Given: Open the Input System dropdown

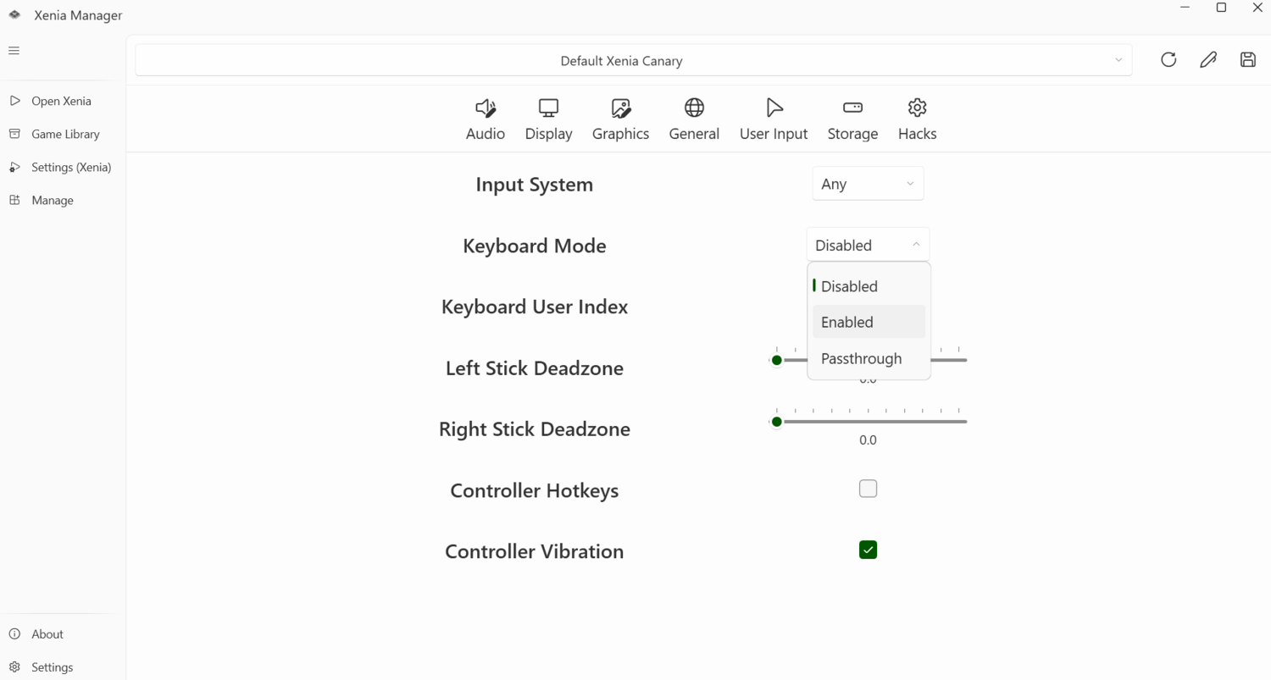Looking at the screenshot, I should point(868,184).
